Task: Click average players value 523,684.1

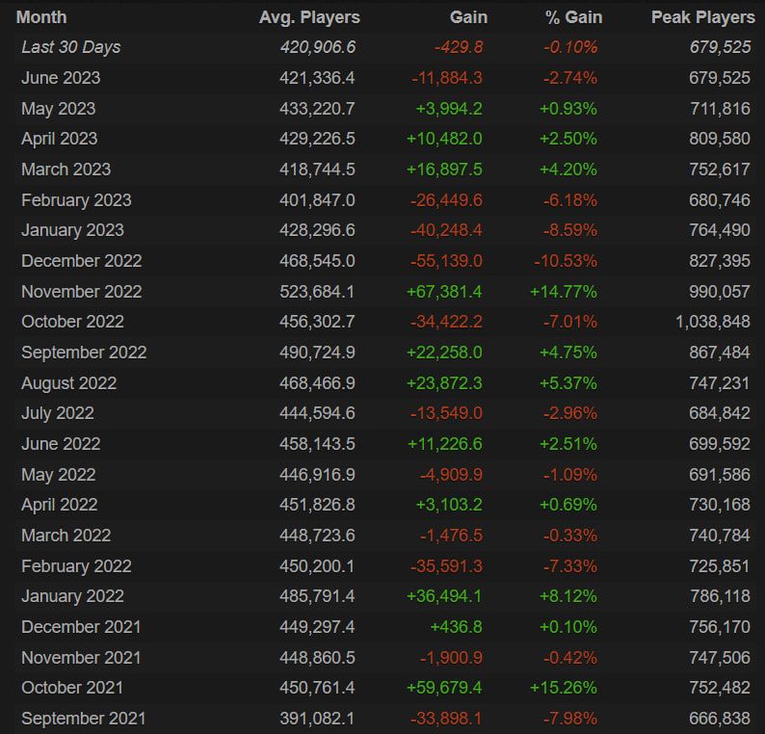Action: tap(317, 292)
